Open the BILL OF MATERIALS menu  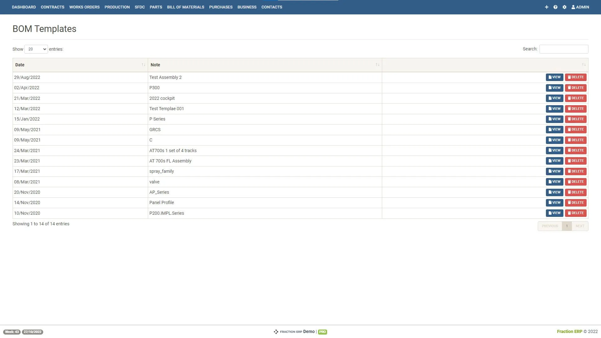[186, 7]
